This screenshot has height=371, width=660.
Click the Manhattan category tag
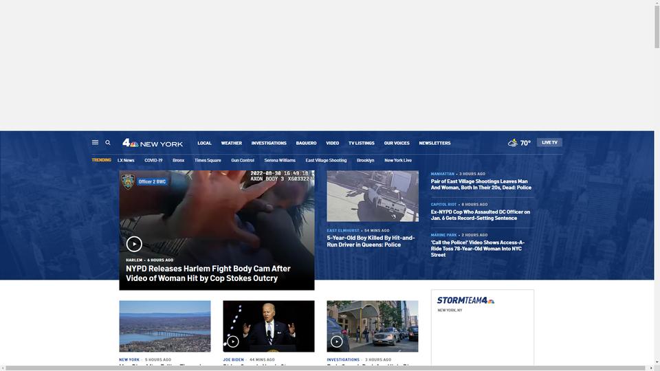pos(442,174)
